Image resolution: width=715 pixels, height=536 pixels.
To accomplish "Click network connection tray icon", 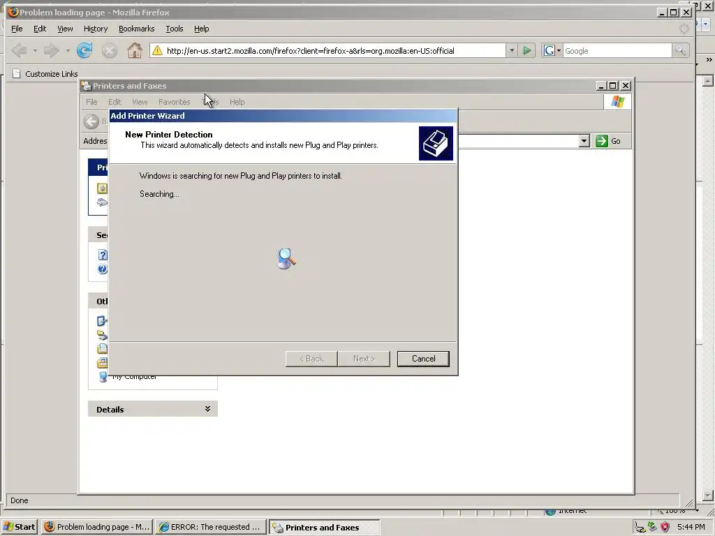I will click(640, 528).
